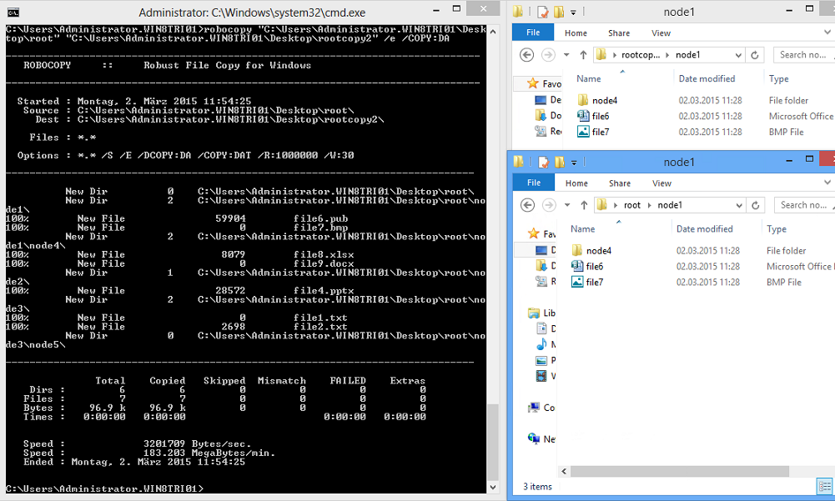Viewport: 835px width, 501px height.
Task: Select Recent places under Favorites in rootcopy2 window
Action: [548, 131]
